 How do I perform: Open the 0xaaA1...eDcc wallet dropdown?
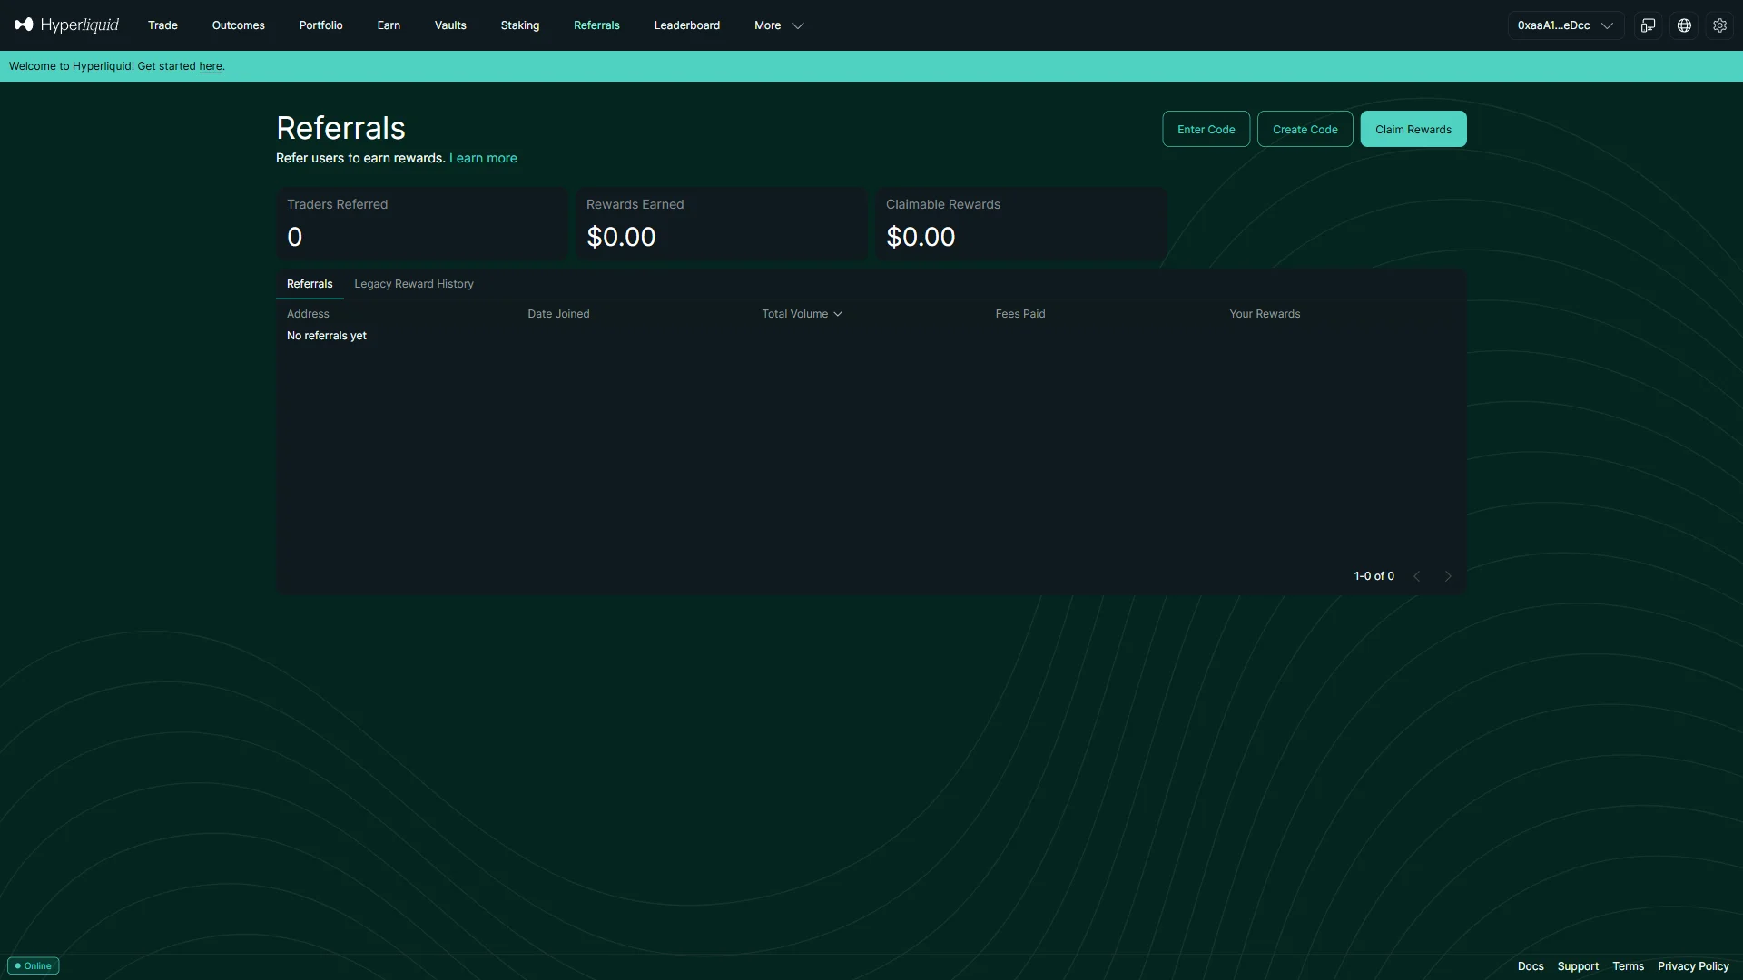(x=1565, y=25)
